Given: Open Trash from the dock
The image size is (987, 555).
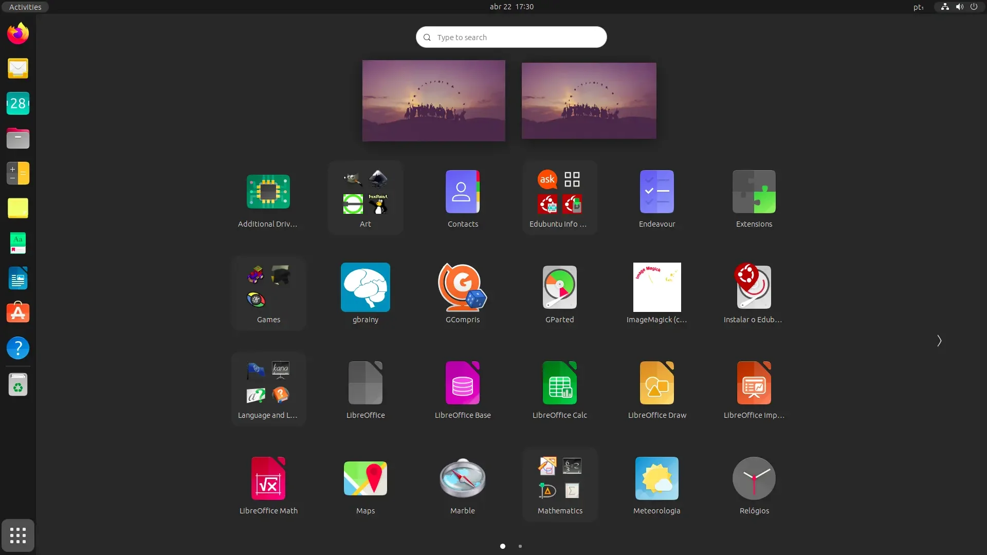Looking at the screenshot, I should point(18,385).
